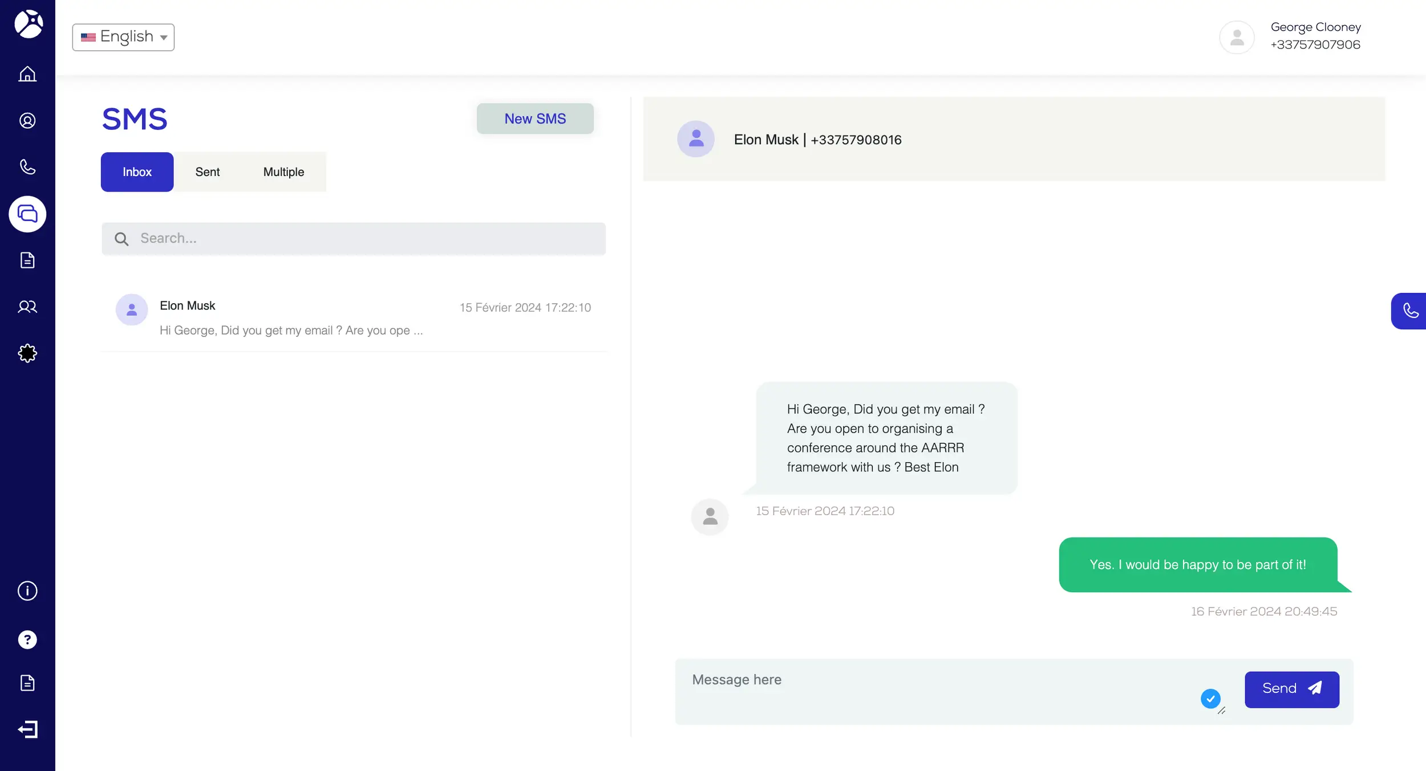Open the contacts group icon in sidebar
Viewport: 1426px width, 771px height.
coord(27,307)
